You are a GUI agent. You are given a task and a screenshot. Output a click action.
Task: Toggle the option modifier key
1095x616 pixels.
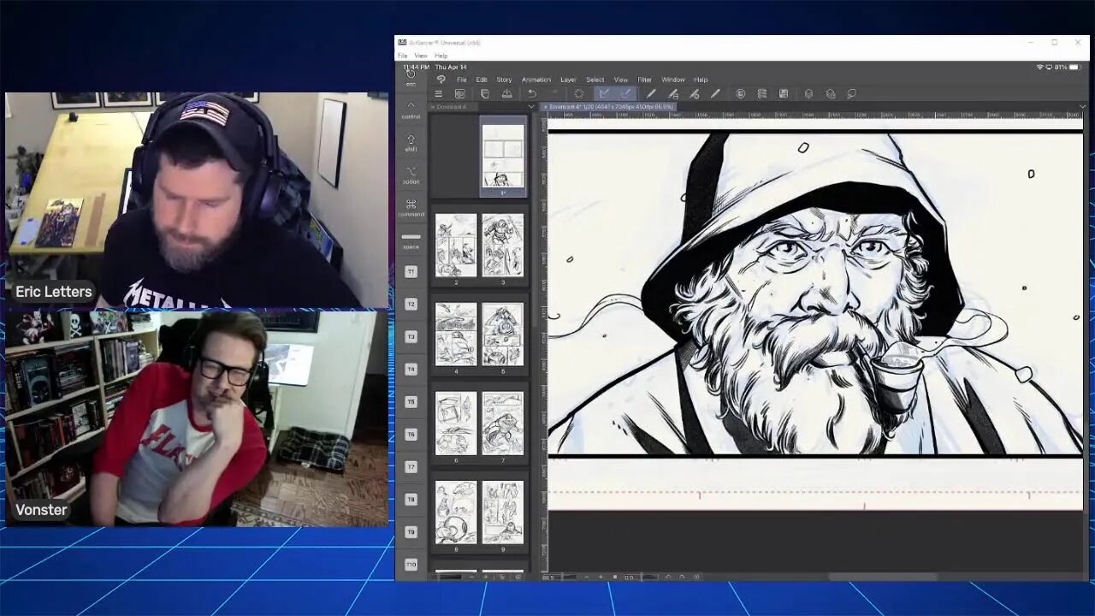pos(411,175)
